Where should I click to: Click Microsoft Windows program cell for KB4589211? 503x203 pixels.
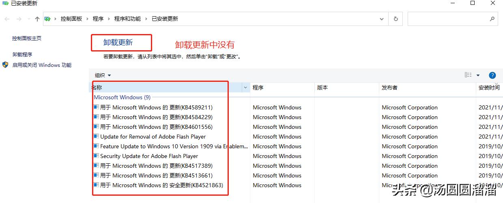pyautogui.click(x=277, y=107)
